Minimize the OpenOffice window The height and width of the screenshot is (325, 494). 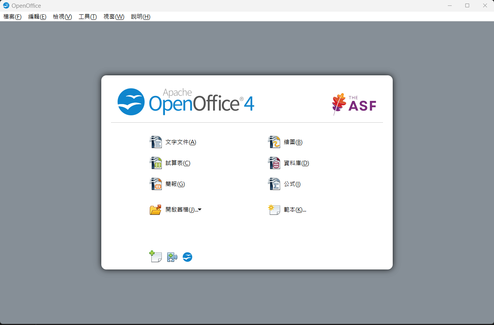(450, 5)
